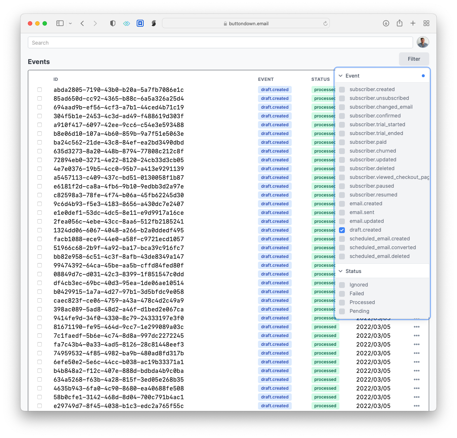457x438 pixels.
Task: Open the three-dot menu for event 81671190
Action: coord(417,327)
